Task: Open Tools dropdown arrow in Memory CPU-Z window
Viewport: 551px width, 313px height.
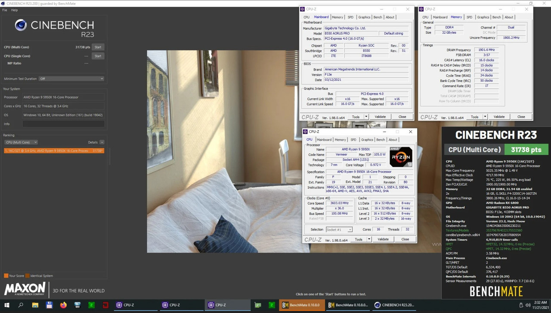Action: point(485,117)
